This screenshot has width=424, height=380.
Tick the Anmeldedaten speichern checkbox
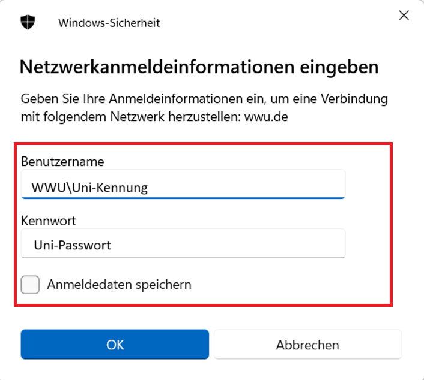point(30,285)
